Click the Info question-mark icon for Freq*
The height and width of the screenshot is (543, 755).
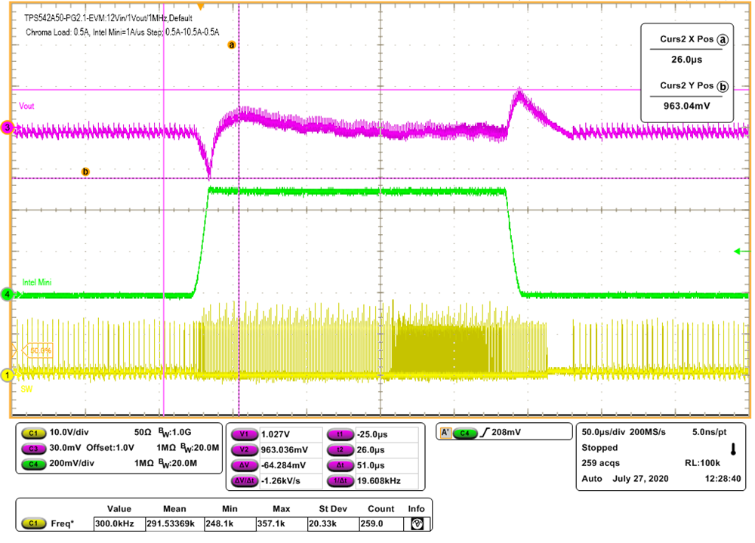[x=416, y=522]
